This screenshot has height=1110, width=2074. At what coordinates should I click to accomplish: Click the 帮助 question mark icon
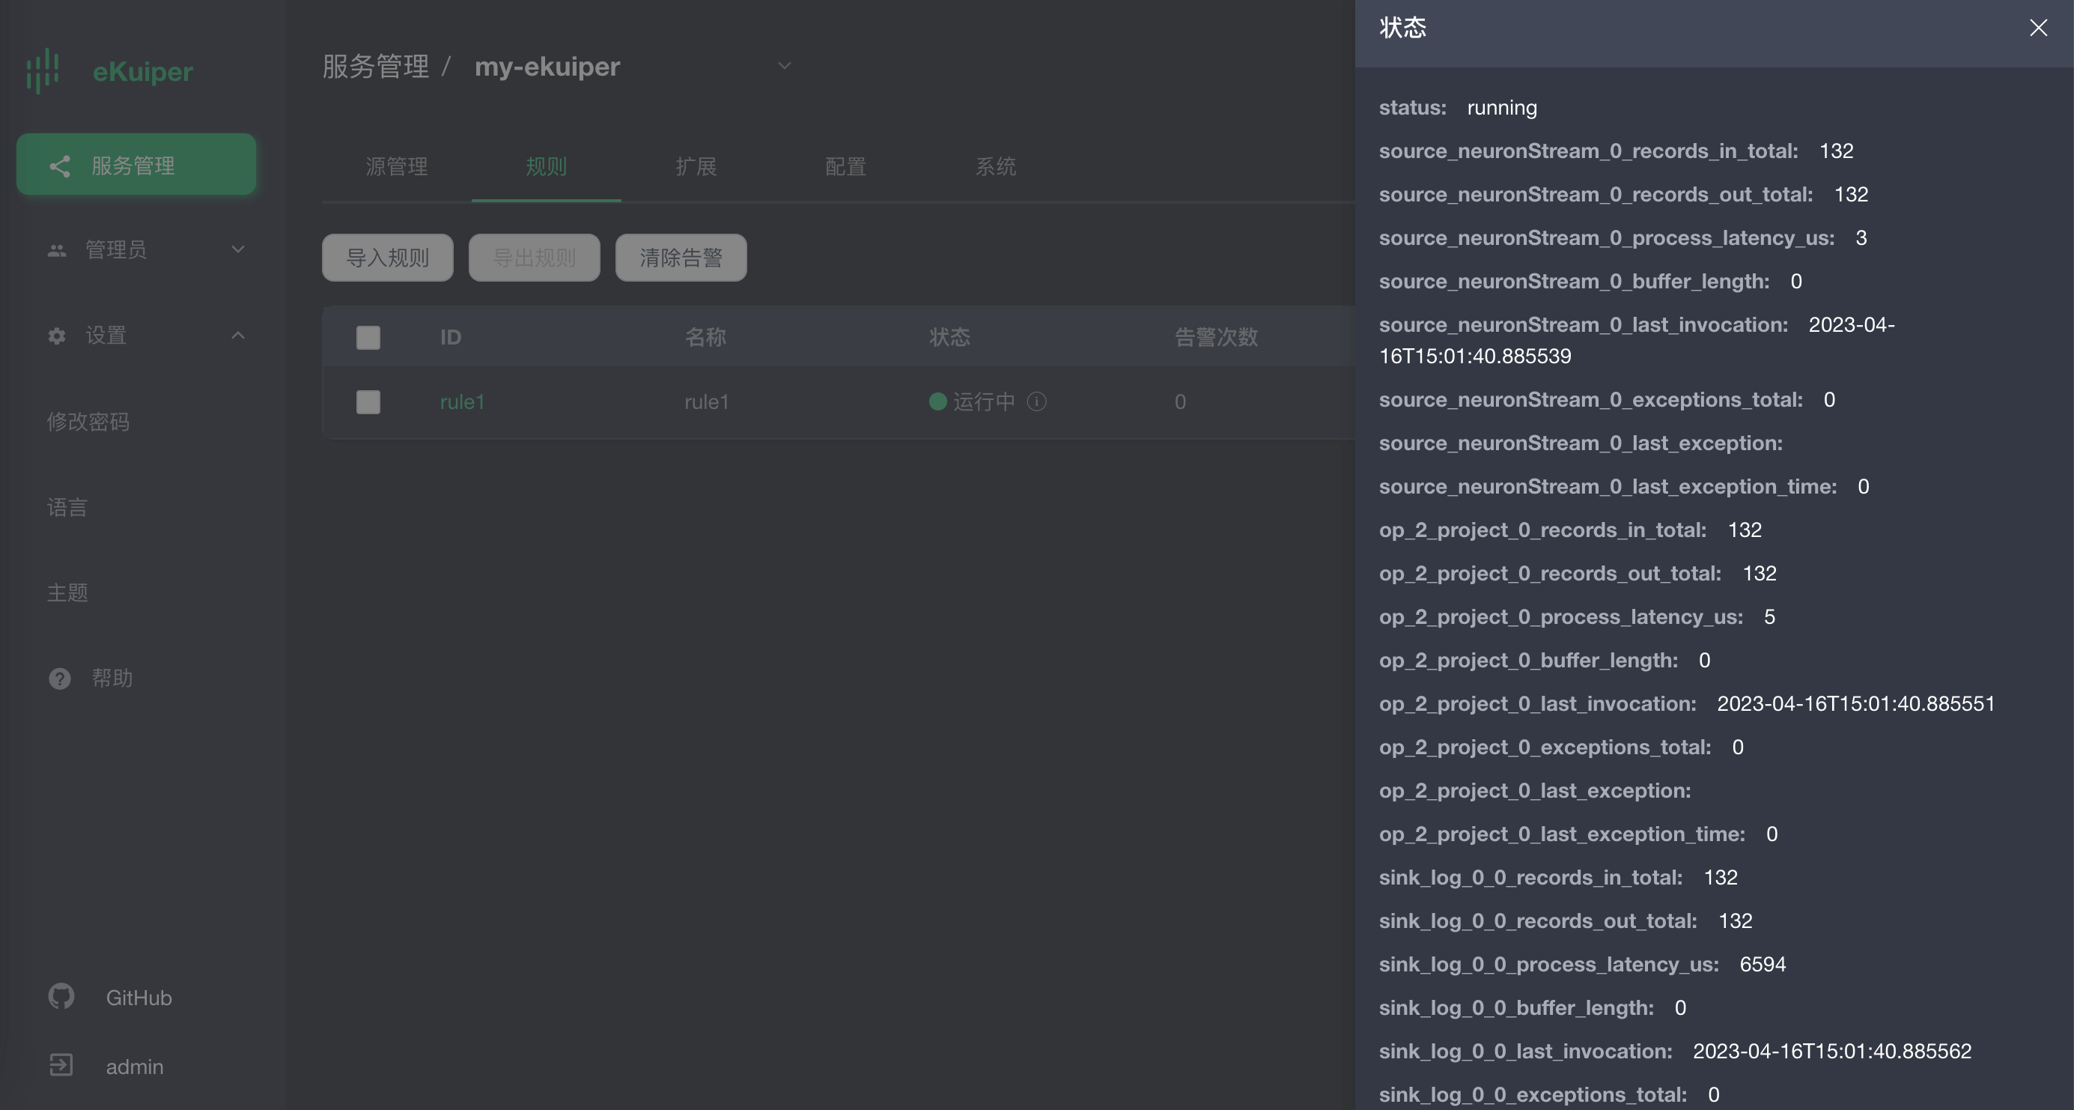[60, 679]
